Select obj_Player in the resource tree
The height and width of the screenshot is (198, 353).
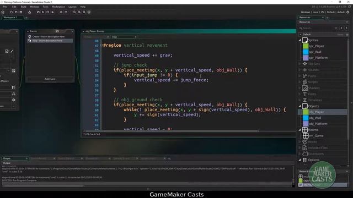click(x=322, y=112)
